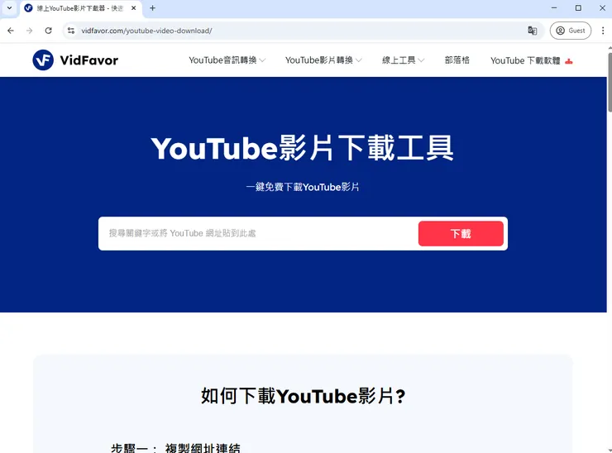The width and height of the screenshot is (612, 453).
Task: Close the VidFavor browser tab
Action: tap(133, 8)
